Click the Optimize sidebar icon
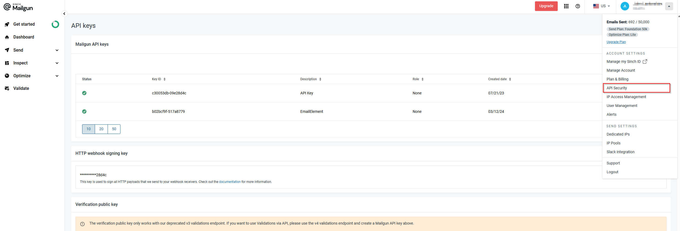680x231 pixels. (7, 76)
